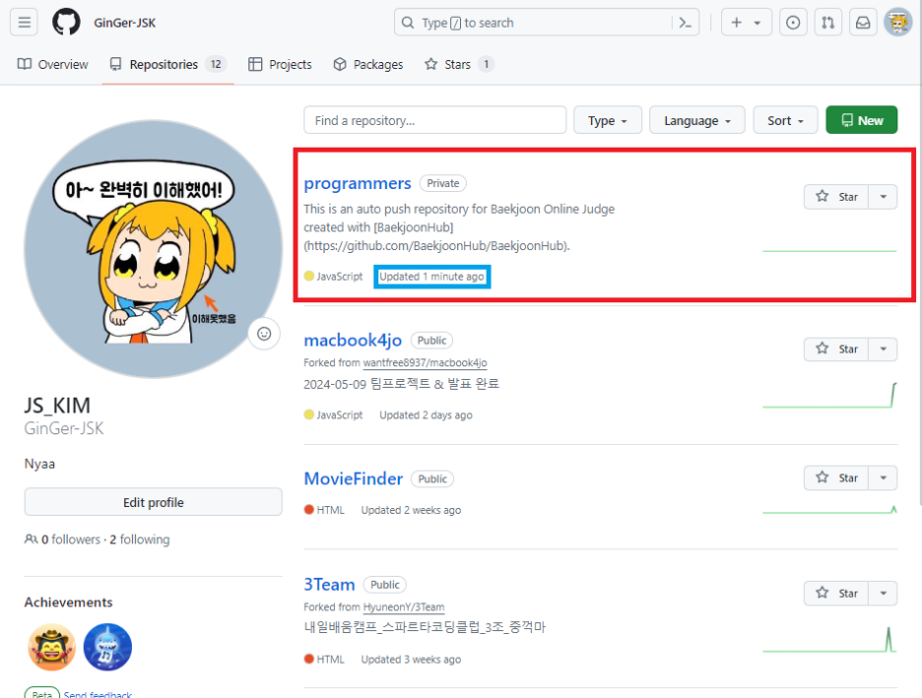Click the activity sparkline for macbook4jo
The width and height of the screenshot is (922, 698).
829,396
